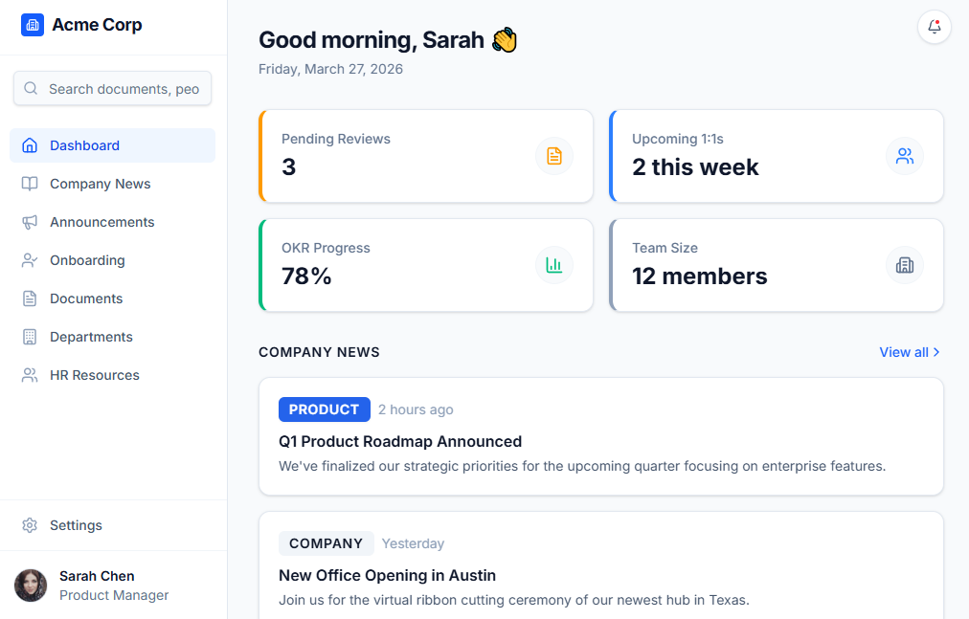Screen dimensions: 969x619
Task: Click the Upcoming 1:1s people icon
Action: (x=905, y=155)
